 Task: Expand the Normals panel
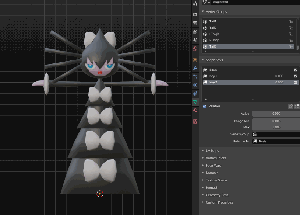pos(203,173)
